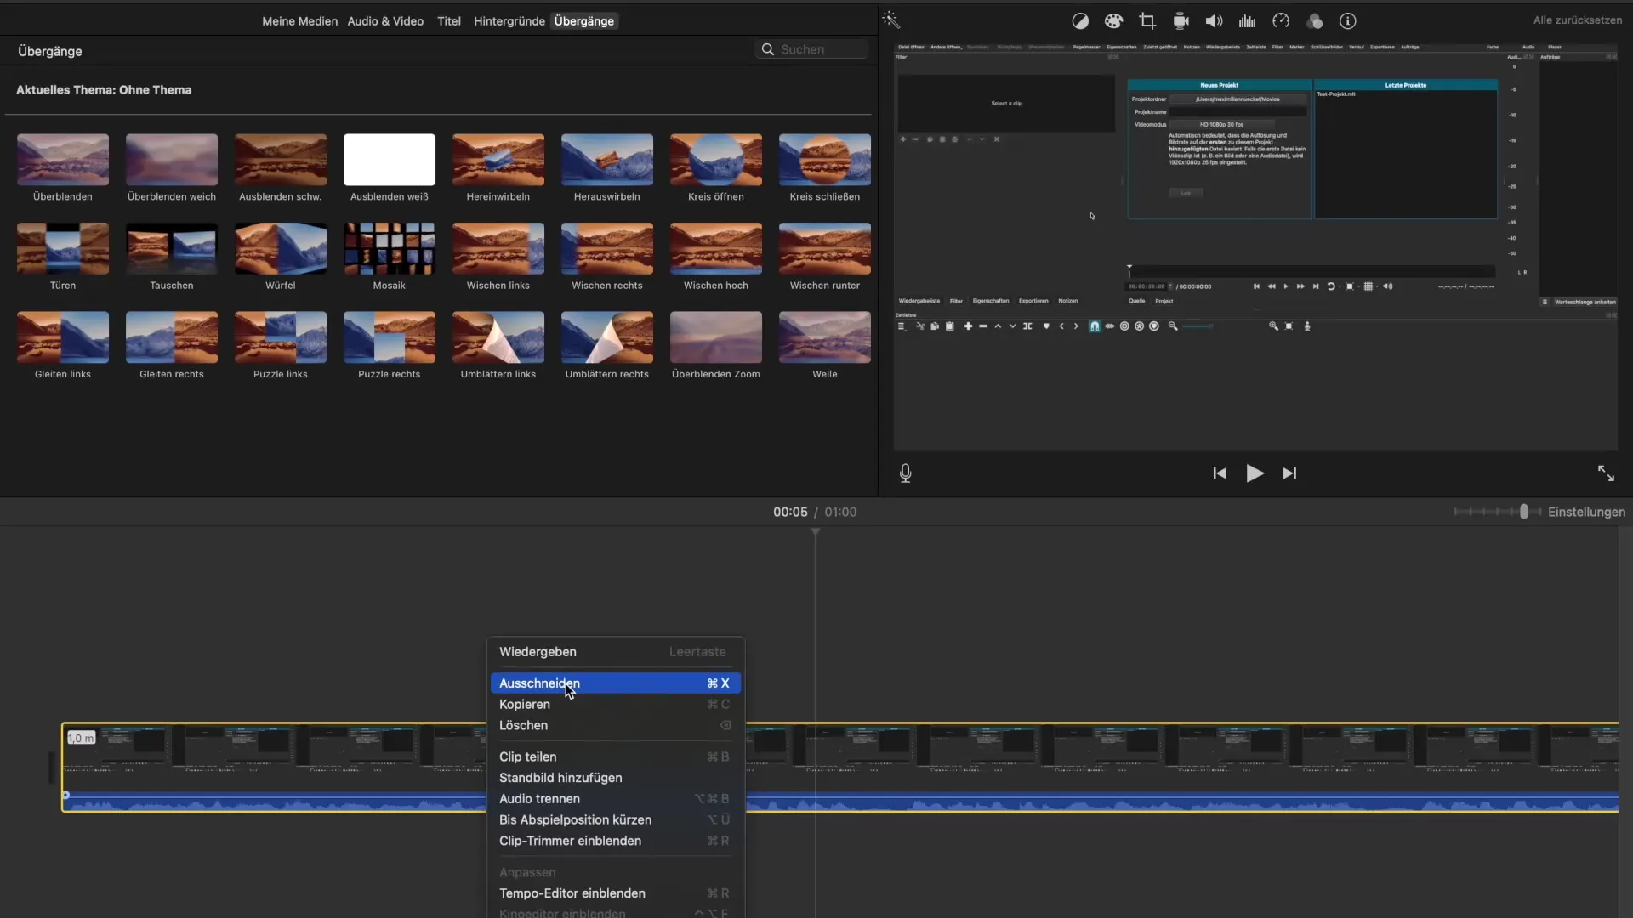Select the Gleiten links transition
The height and width of the screenshot is (918, 1633).
coord(63,337)
